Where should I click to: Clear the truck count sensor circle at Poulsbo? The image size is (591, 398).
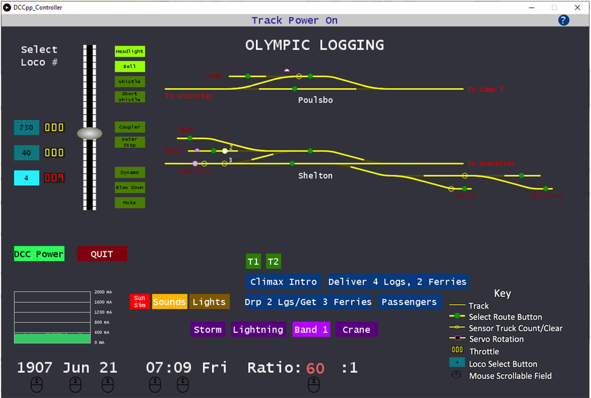[x=298, y=76]
